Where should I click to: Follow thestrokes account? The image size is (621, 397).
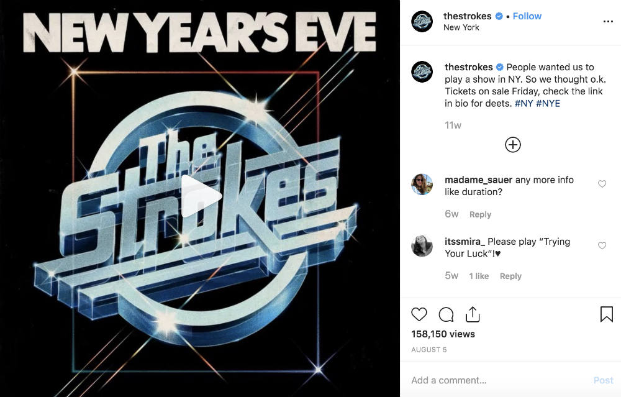(x=527, y=16)
